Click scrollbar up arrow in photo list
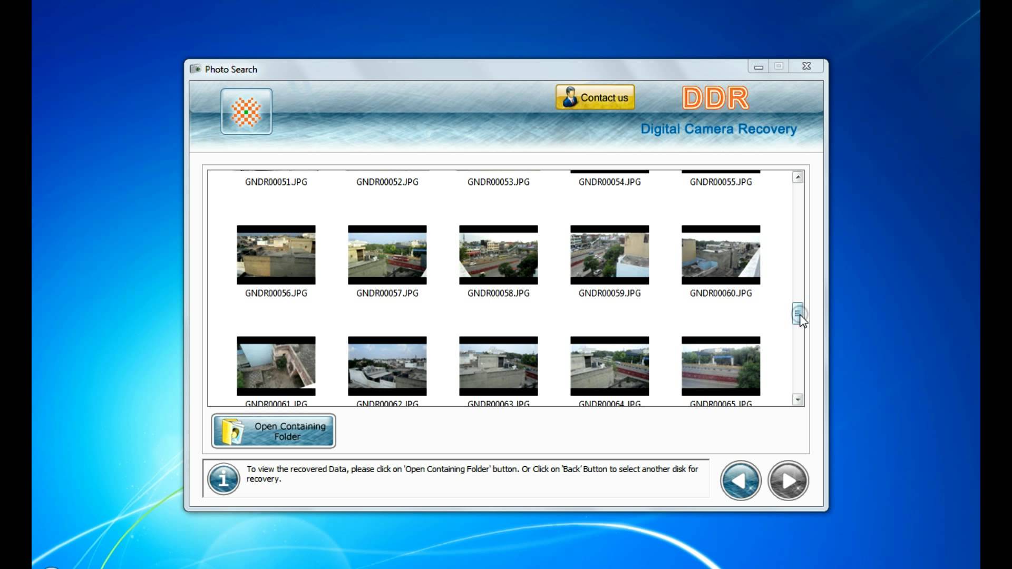This screenshot has width=1012, height=569. pos(798,178)
